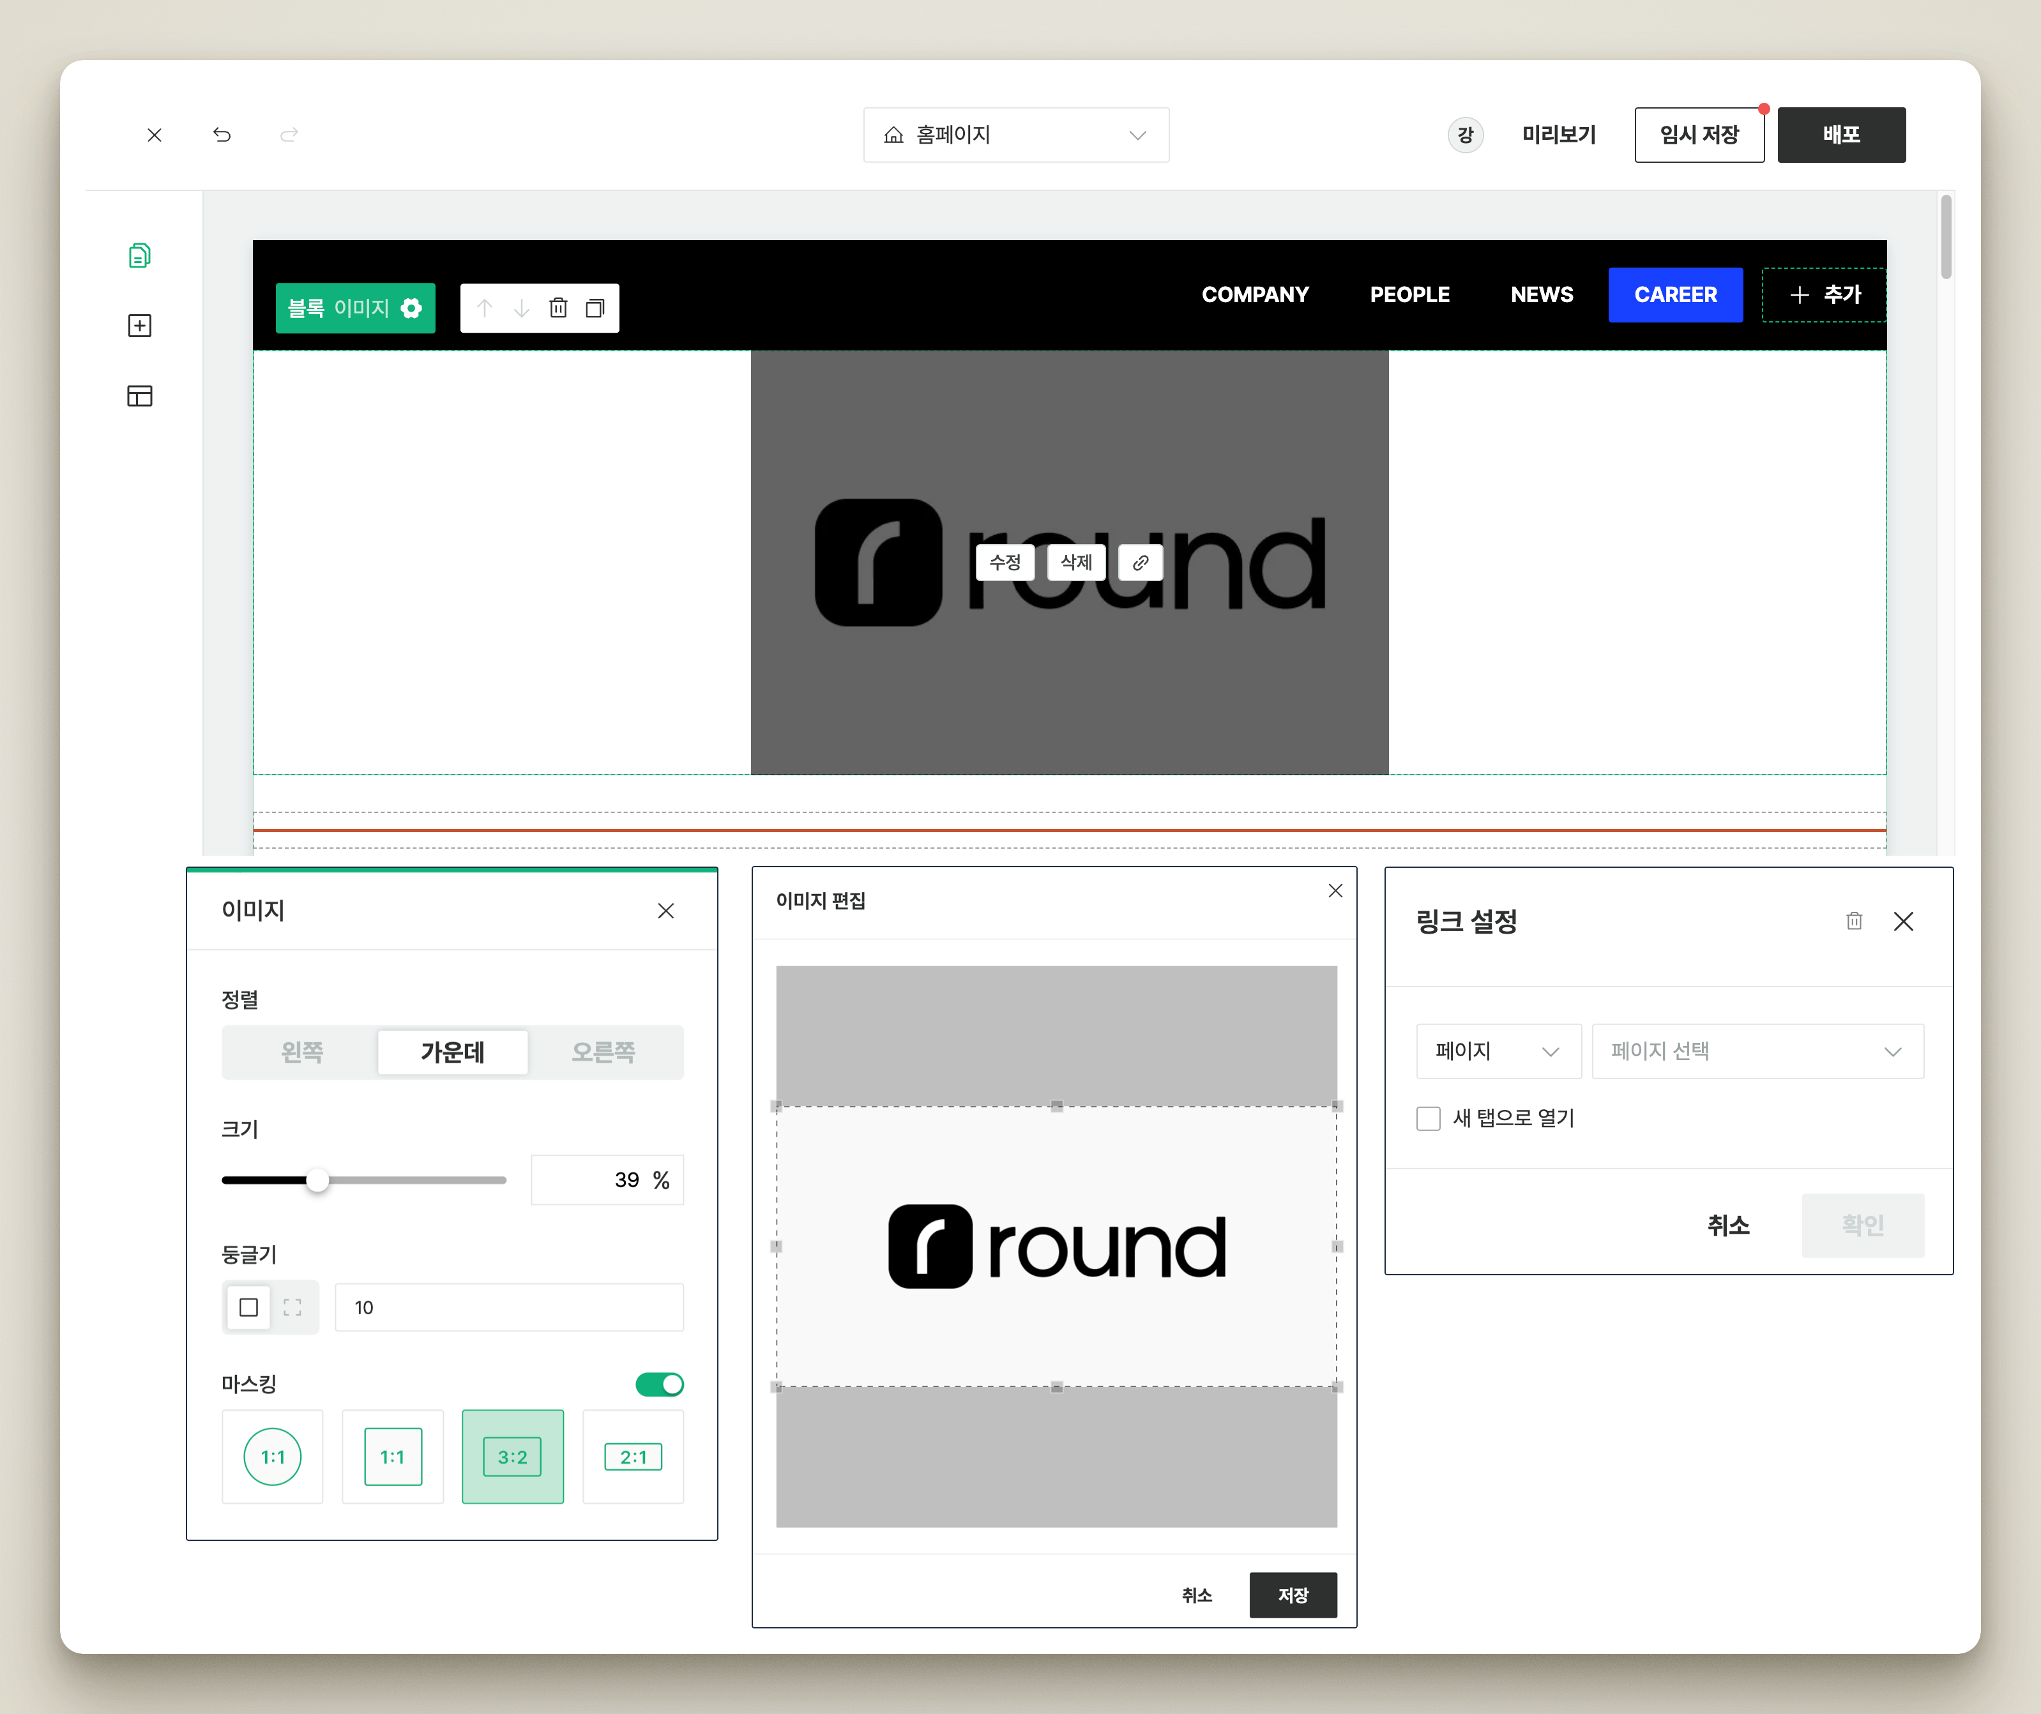2041x1714 pixels.
Task: Click 삭제 on the image
Action: 1077,563
